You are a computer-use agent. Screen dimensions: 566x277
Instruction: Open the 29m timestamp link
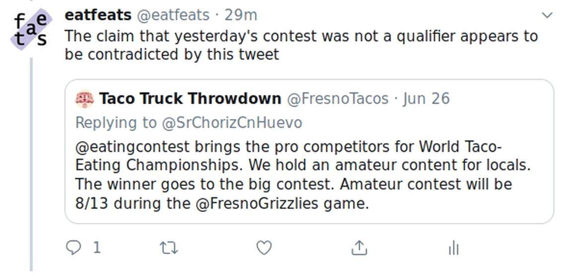[241, 15]
